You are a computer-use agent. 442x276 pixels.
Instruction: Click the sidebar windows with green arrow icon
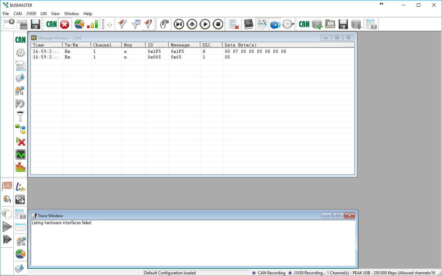point(21,65)
